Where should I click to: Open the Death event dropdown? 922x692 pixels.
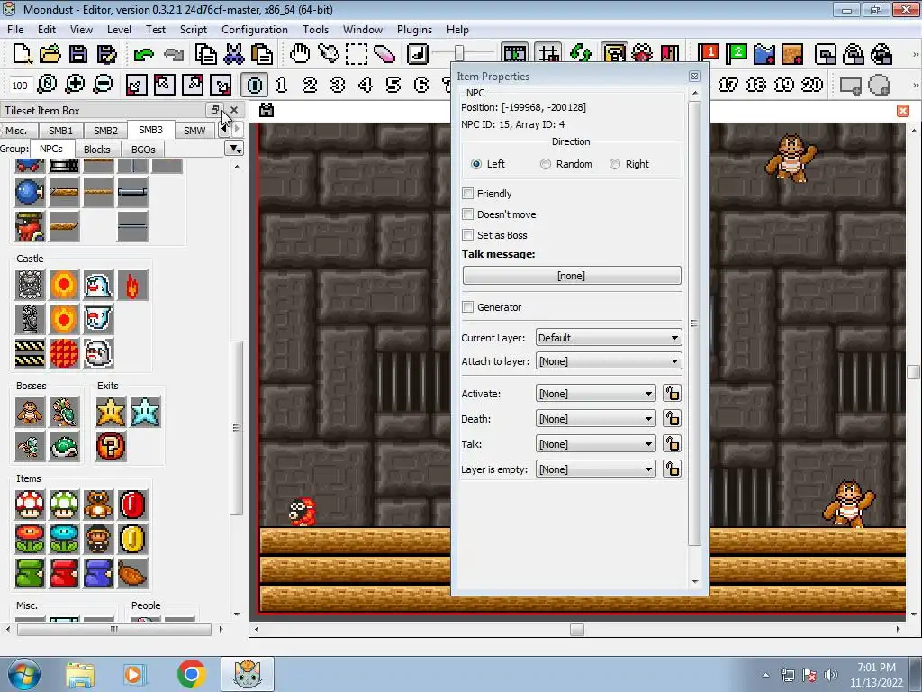[596, 419]
